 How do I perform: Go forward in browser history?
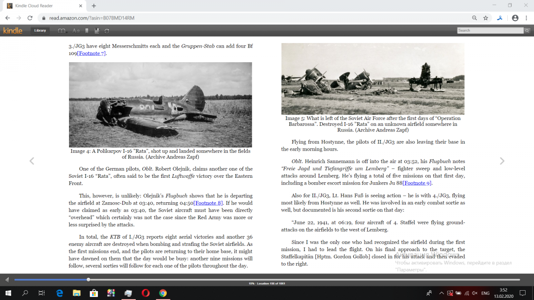(19, 18)
